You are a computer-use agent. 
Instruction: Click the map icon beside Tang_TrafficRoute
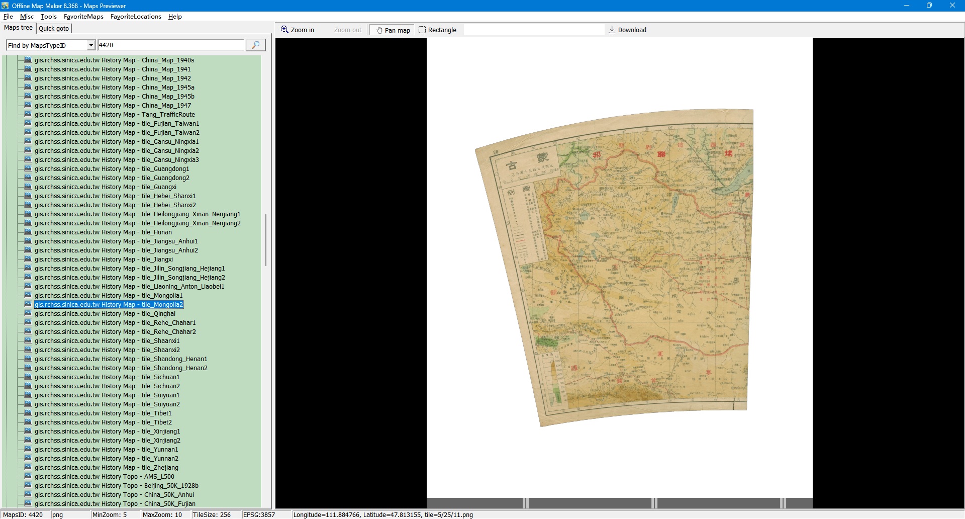tap(28, 114)
